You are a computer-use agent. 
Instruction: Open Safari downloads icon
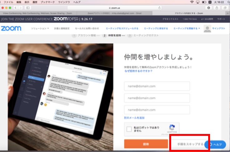pyautogui.click(x=208, y=8)
